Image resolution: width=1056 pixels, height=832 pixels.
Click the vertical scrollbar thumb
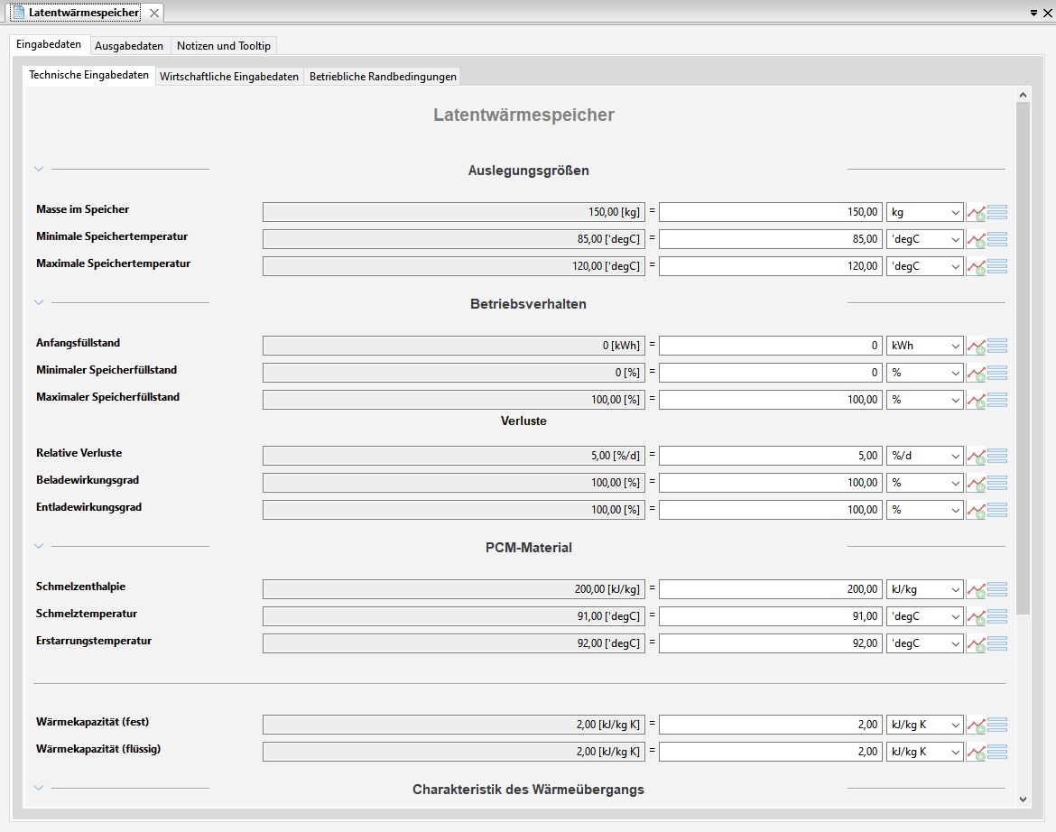tap(1023, 358)
